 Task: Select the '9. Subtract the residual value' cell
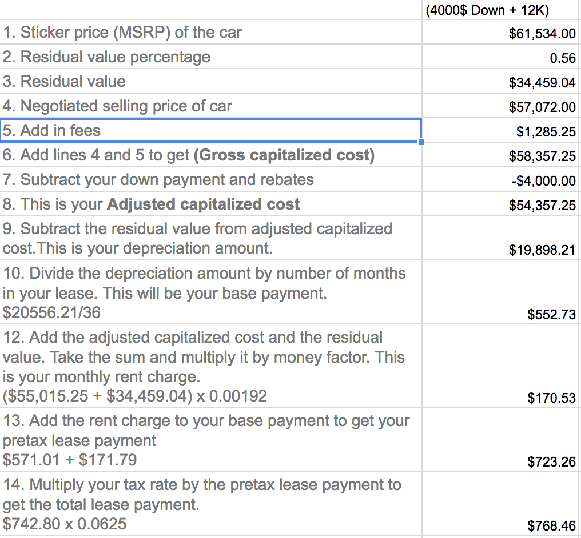point(211,238)
